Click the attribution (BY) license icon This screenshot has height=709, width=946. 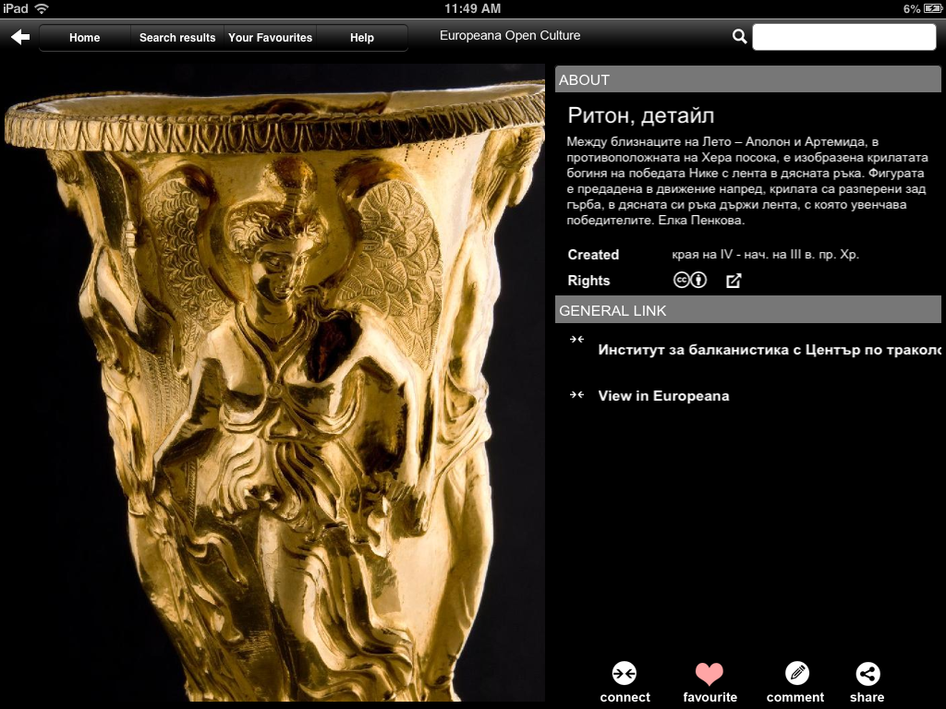698,281
